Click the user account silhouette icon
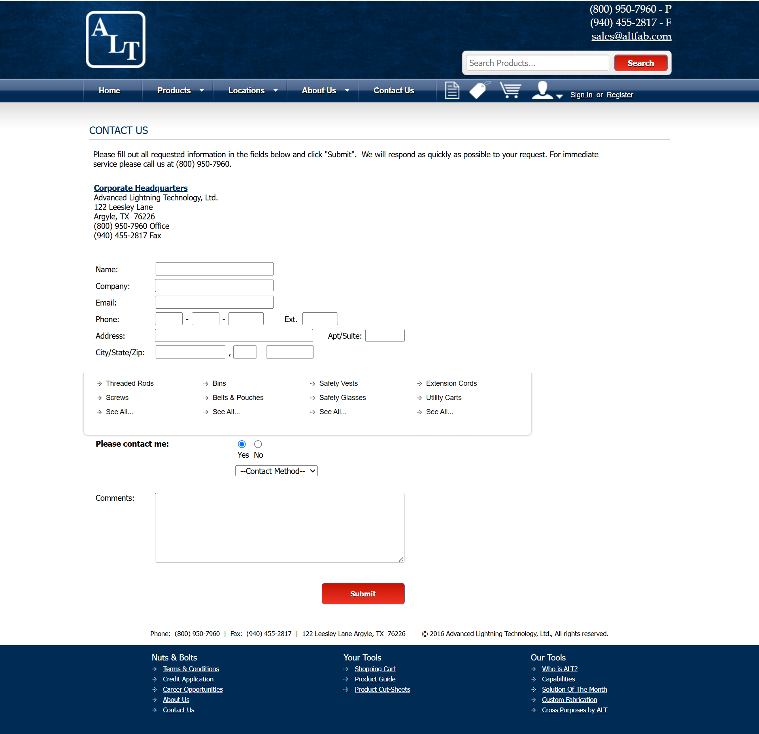Viewport: 759px width, 734px height. click(542, 90)
